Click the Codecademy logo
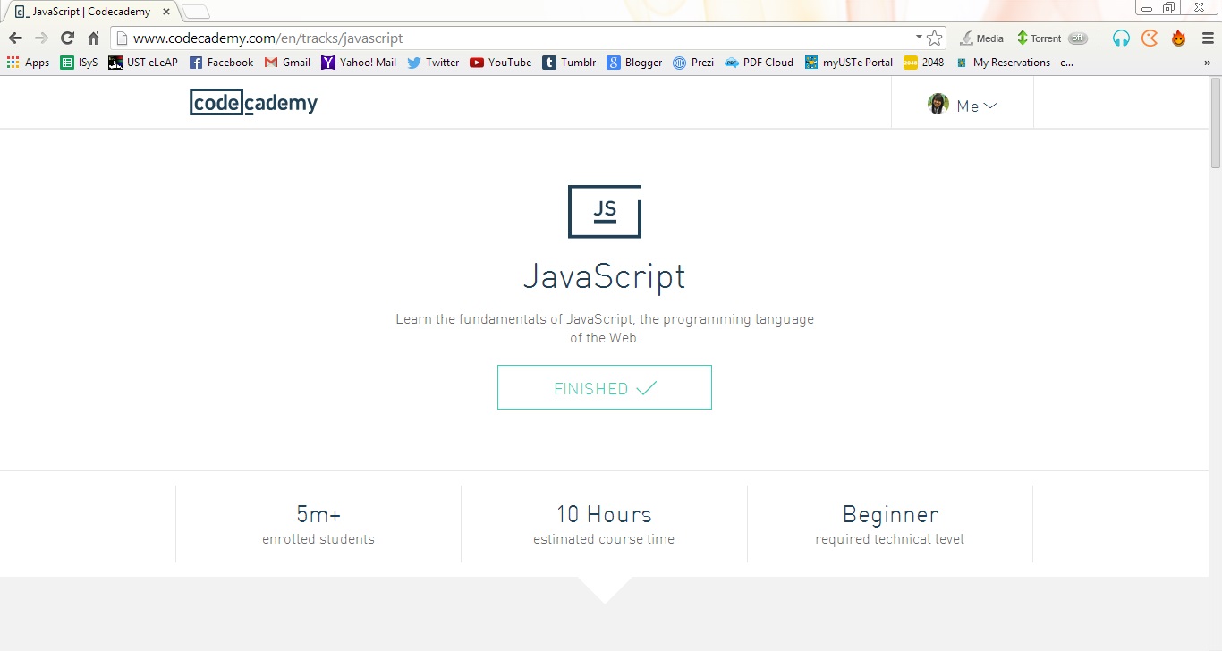This screenshot has width=1222, height=651. click(253, 103)
